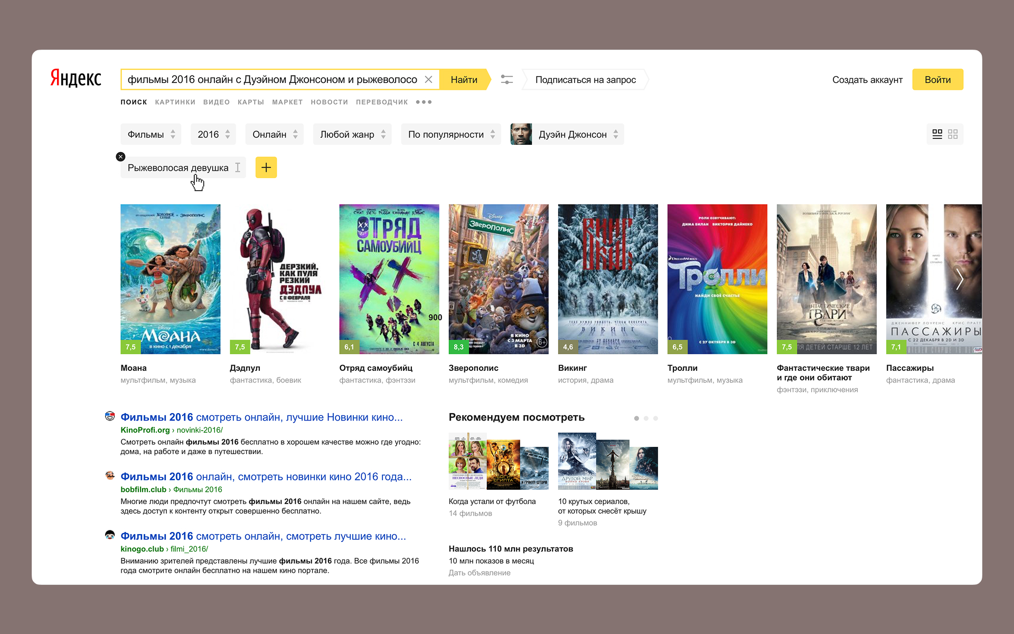Expand the По популярности sort dropdown
Screen dimensions: 1014x634
[x=451, y=134]
